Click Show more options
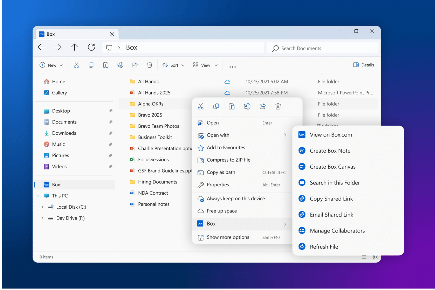435x290 pixels. pyautogui.click(x=242, y=237)
